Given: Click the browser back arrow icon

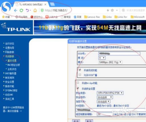Looking at the screenshot, I should click(15, 10).
